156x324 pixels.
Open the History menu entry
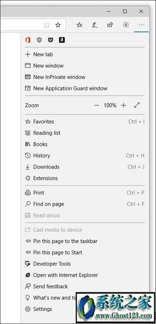point(42,155)
